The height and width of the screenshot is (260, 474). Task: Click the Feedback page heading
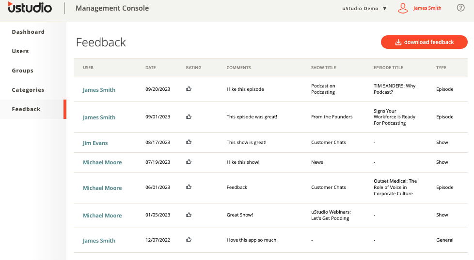click(x=101, y=42)
